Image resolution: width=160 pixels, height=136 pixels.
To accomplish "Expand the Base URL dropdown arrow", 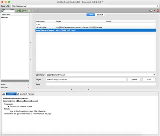I will tap(157, 6).
